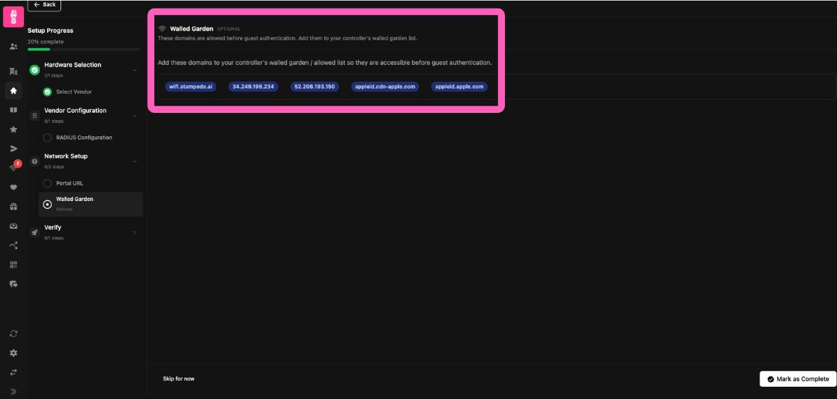Open the gift icon in the sidebar
The height and width of the screenshot is (399, 837).
point(14,207)
